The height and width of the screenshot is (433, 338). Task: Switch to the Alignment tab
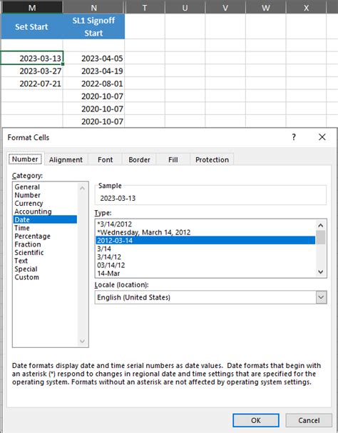click(x=66, y=159)
